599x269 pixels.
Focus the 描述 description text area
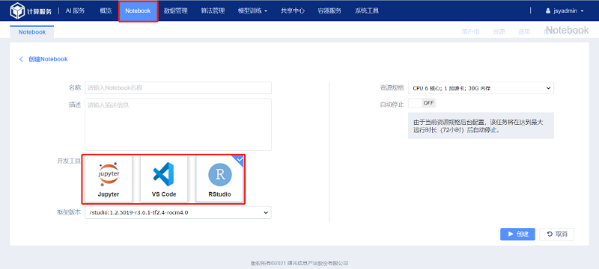[x=178, y=125]
